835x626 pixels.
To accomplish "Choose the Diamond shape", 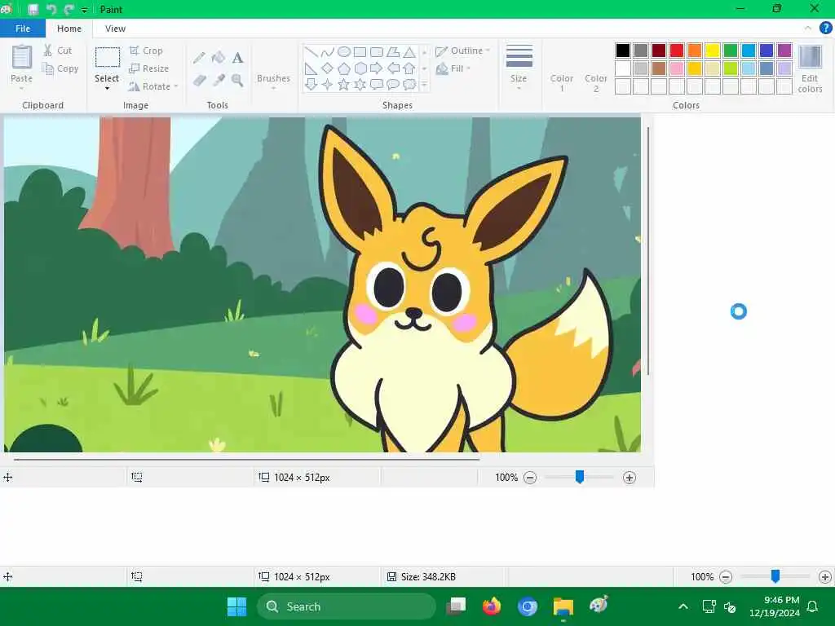I will pos(328,68).
